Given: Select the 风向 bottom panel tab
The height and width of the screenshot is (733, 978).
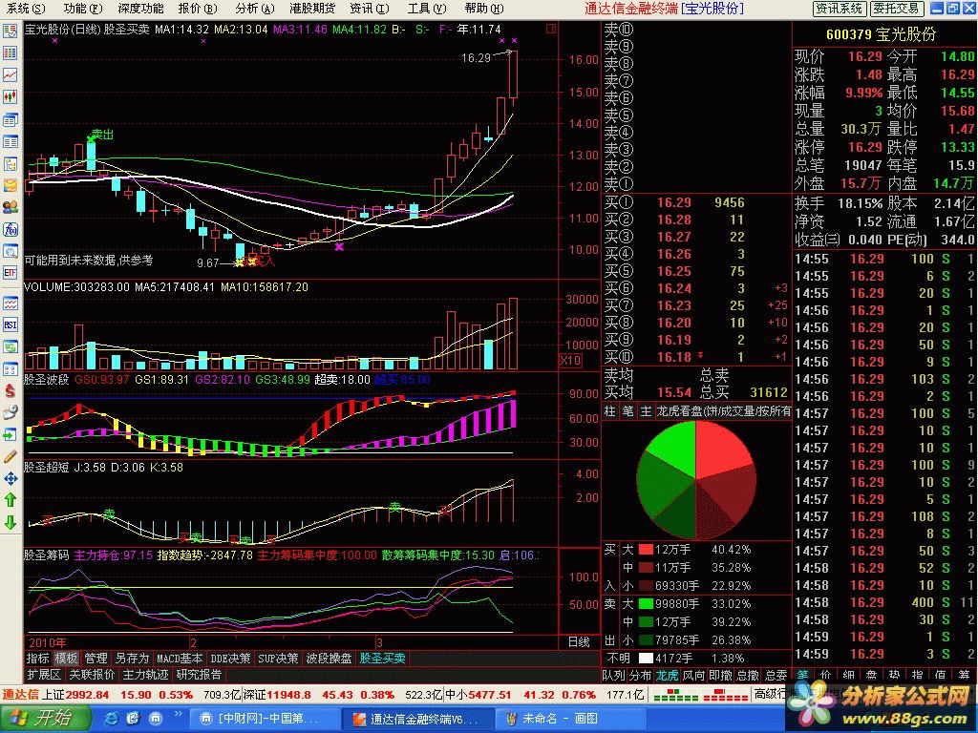Looking at the screenshot, I should pos(693,675).
